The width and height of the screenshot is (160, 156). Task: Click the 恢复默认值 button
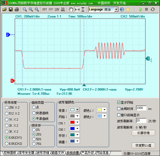point(143,145)
